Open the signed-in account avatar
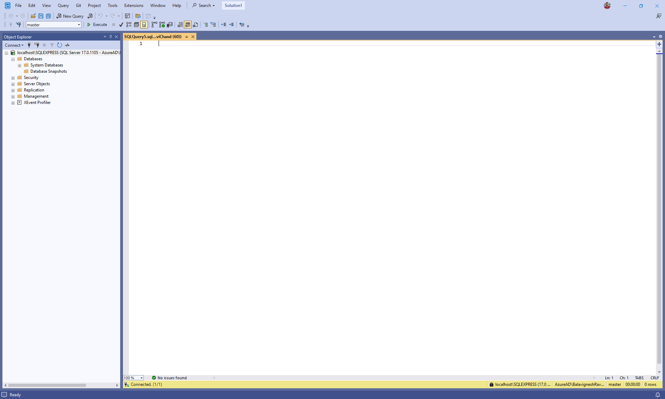 coord(607,6)
